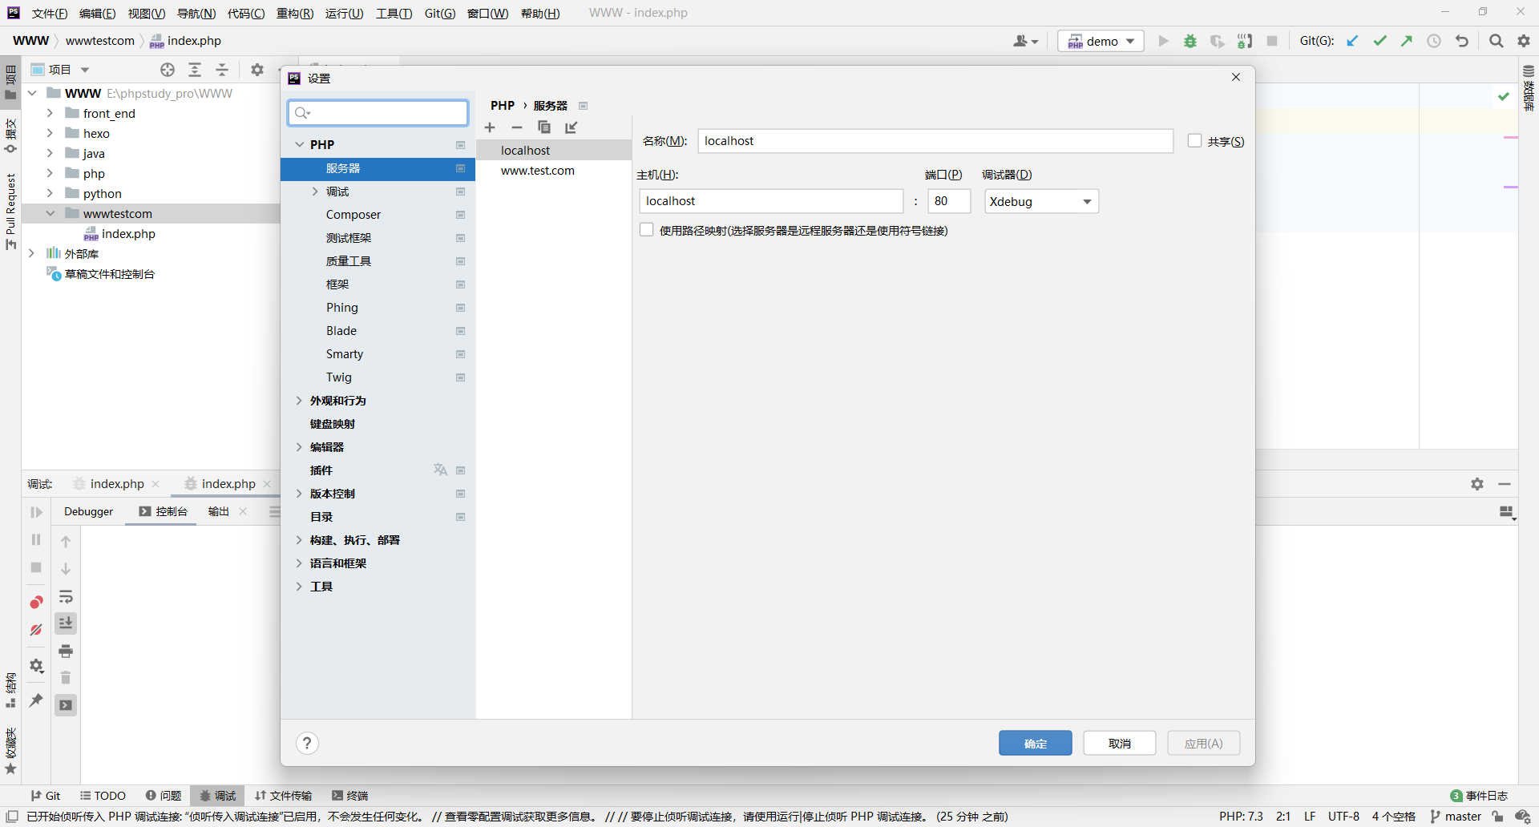Open the demo run configuration dropdown
This screenshot has height=827, width=1539.
tap(1101, 41)
